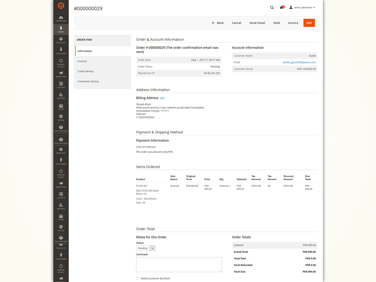Image resolution: width=376 pixels, height=282 pixels.
Task: Expand the admin_deluxefoot account menu arrow
Action: coord(314,8)
